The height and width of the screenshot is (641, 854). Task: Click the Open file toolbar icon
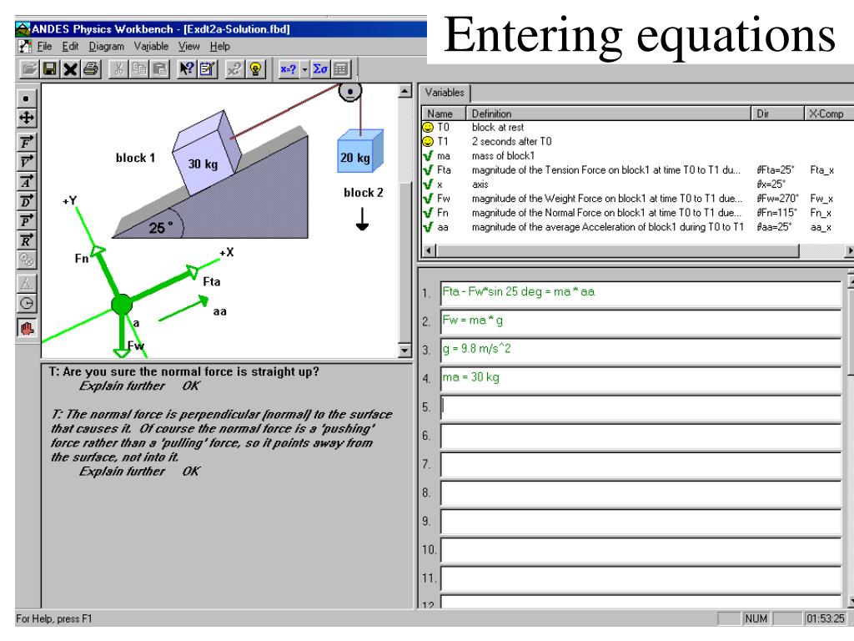pyautogui.click(x=29, y=69)
